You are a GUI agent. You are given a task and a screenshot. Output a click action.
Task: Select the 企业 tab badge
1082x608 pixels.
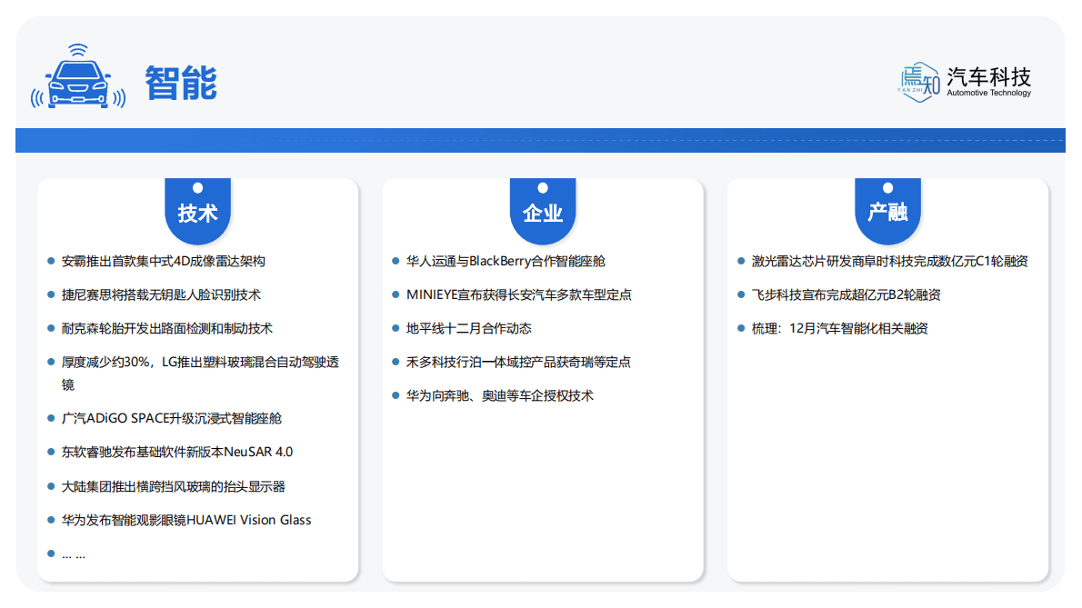tap(542, 213)
